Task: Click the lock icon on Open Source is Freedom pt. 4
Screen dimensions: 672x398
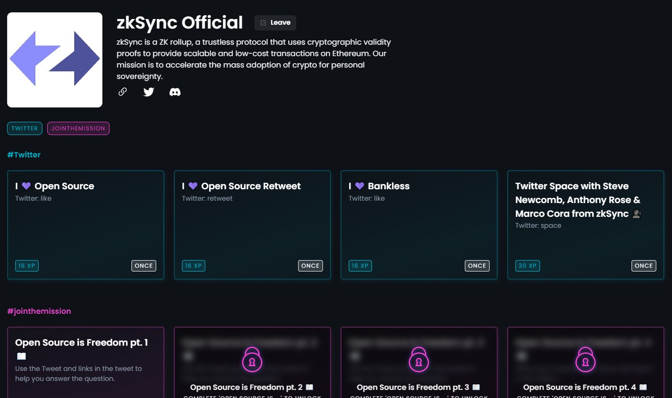Action: 585,360
